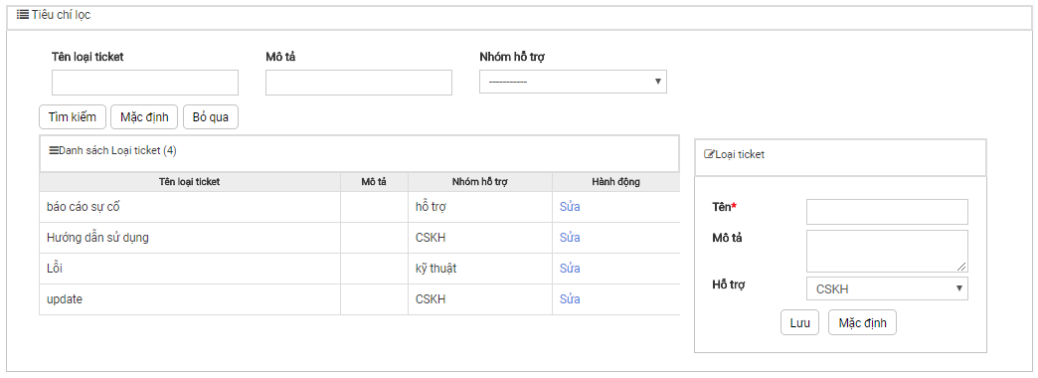Click Sửa link in the update row
This screenshot has height=378, width=1038.
(570, 299)
